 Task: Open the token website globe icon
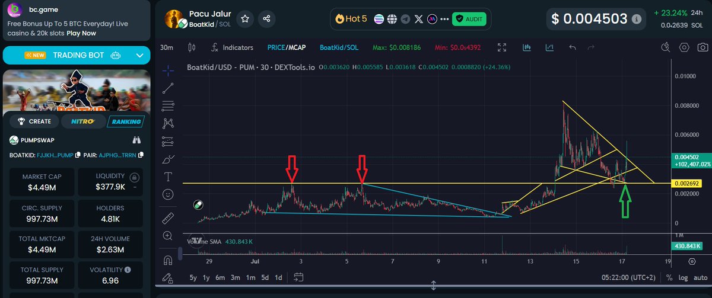(x=392, y=19)
